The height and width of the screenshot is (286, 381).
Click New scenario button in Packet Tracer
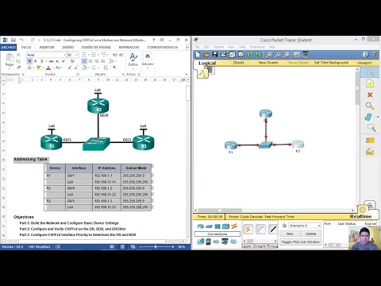(x=290, y=234)
